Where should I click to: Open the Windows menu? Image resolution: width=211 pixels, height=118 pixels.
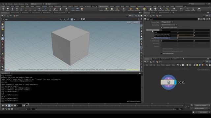click(x=21, y=4)
